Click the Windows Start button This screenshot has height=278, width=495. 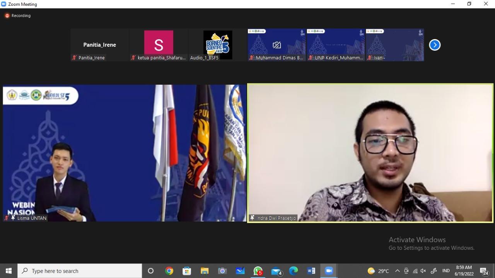coord(9,271)
